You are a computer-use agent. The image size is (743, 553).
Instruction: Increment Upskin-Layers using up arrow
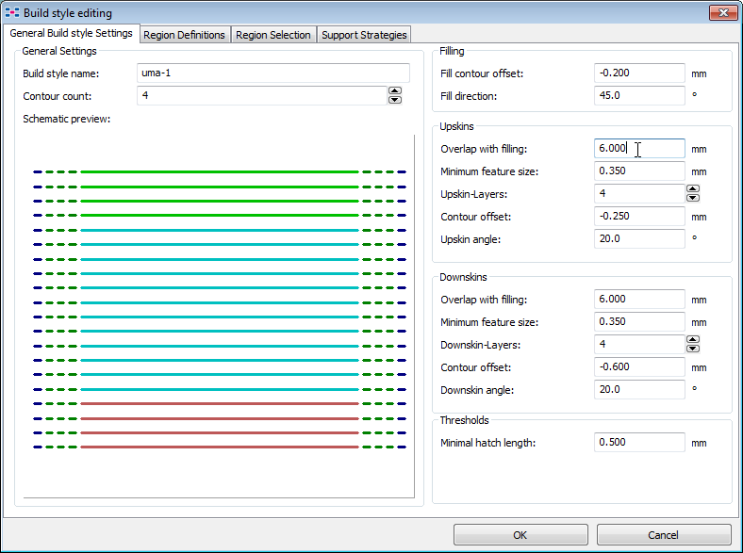[693, 189]
